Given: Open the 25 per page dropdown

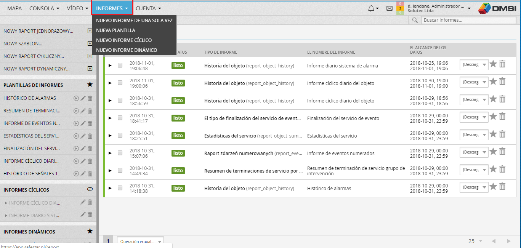Looking at the screenshot, I should tap(475, 241).
